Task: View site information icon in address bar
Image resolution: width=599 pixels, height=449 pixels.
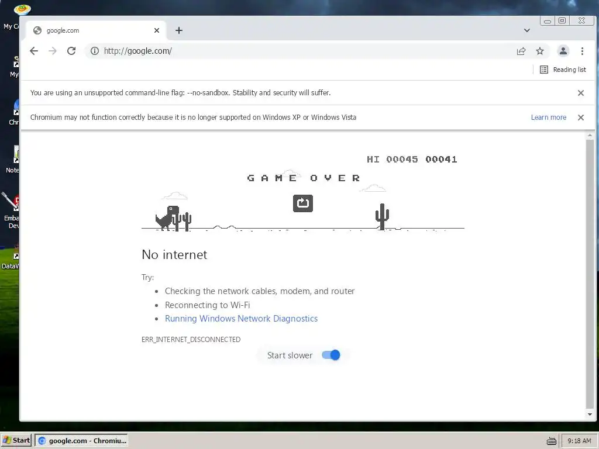Action: click(95, 51)
